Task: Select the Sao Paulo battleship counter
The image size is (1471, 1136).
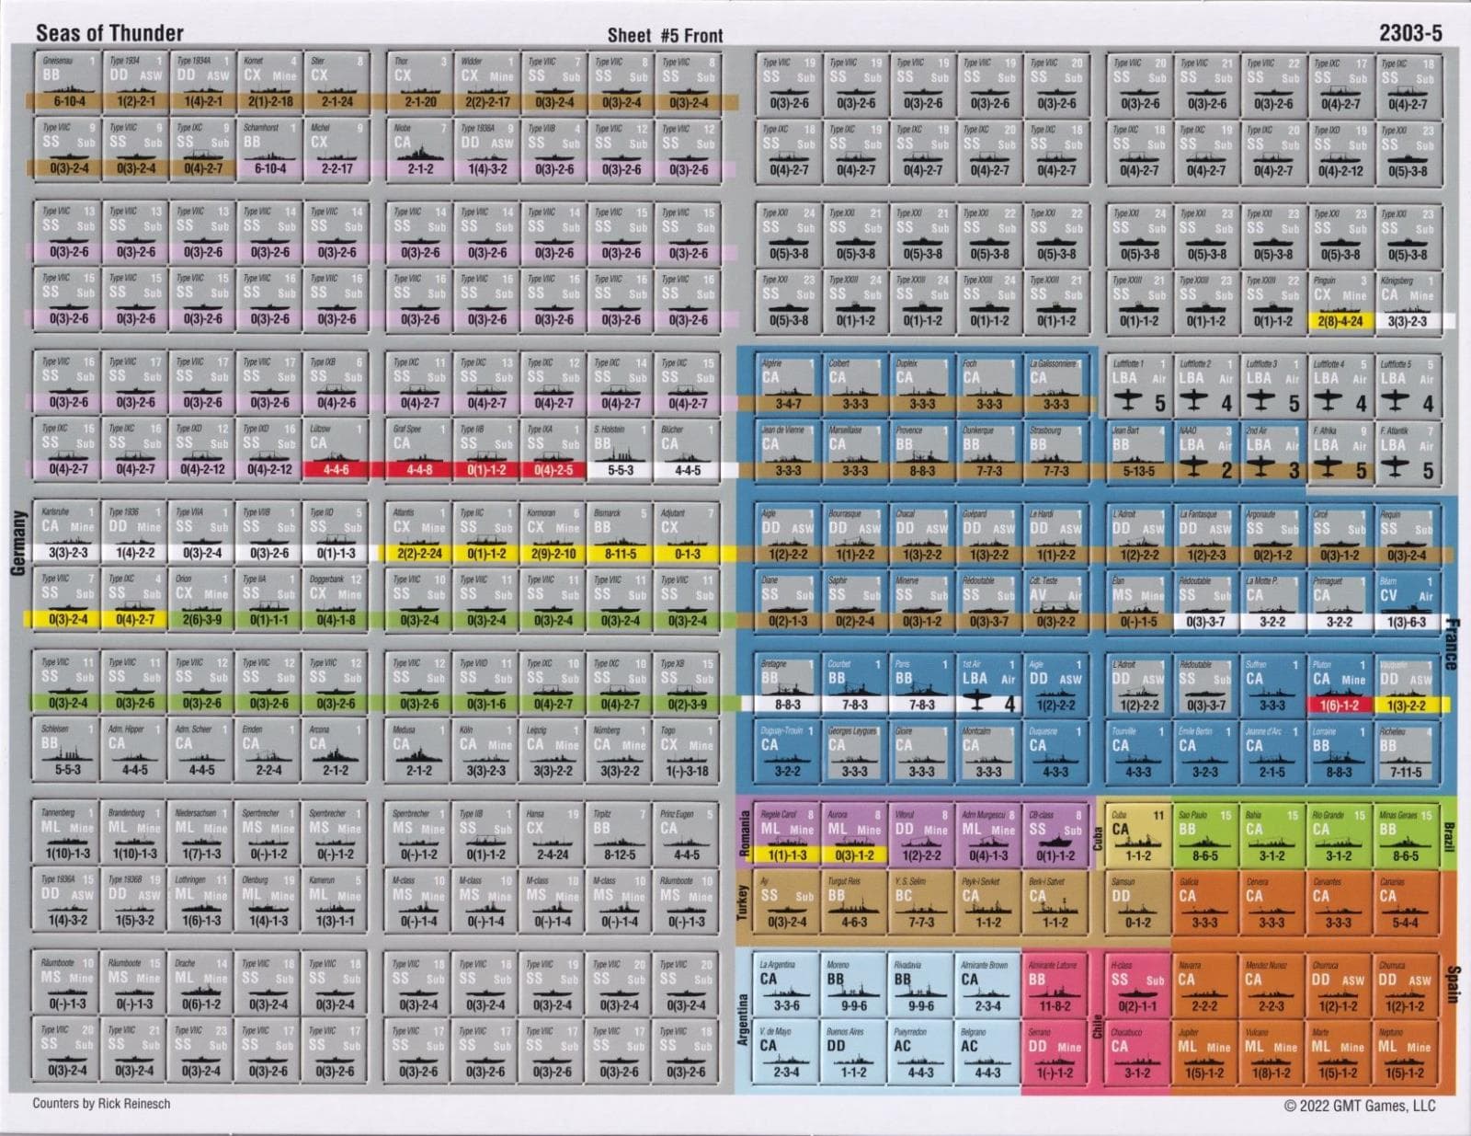Action: pos(1206,837)
